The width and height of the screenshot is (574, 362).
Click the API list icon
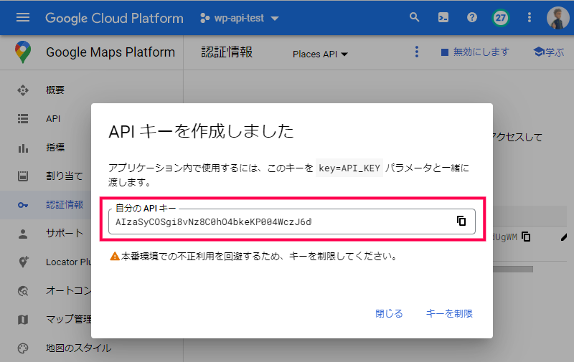pos(23,119)
